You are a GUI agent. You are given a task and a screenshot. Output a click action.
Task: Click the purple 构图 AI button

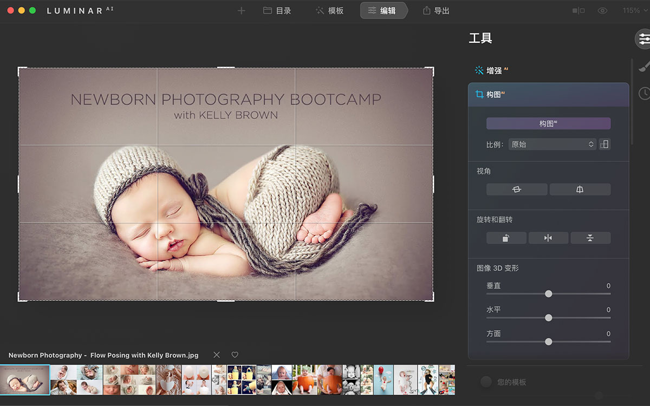(548, 123)
